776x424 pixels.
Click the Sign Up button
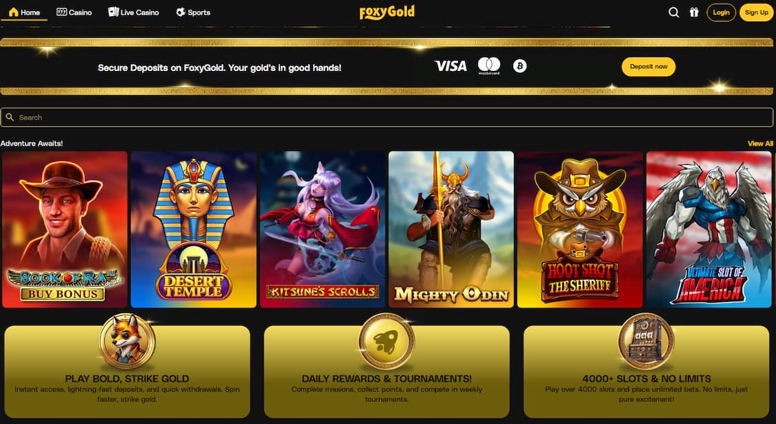756,12
